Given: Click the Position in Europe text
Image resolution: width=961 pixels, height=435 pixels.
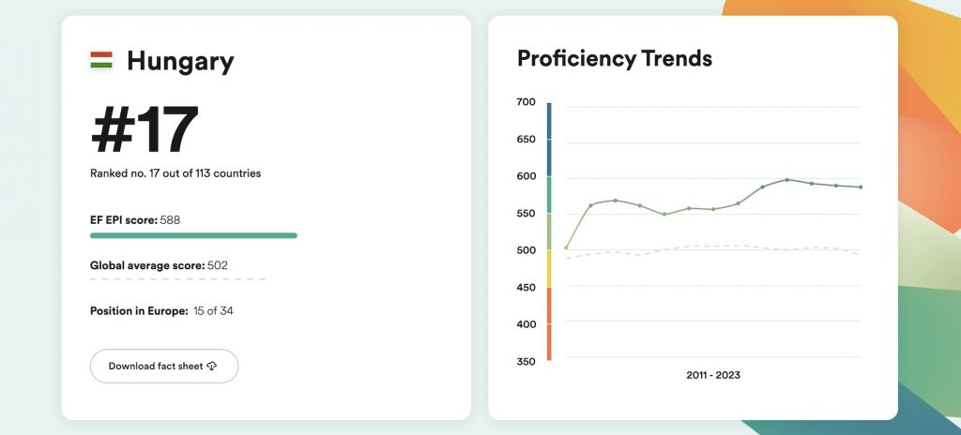Looking at the screenshot, I should coord(161,310).
